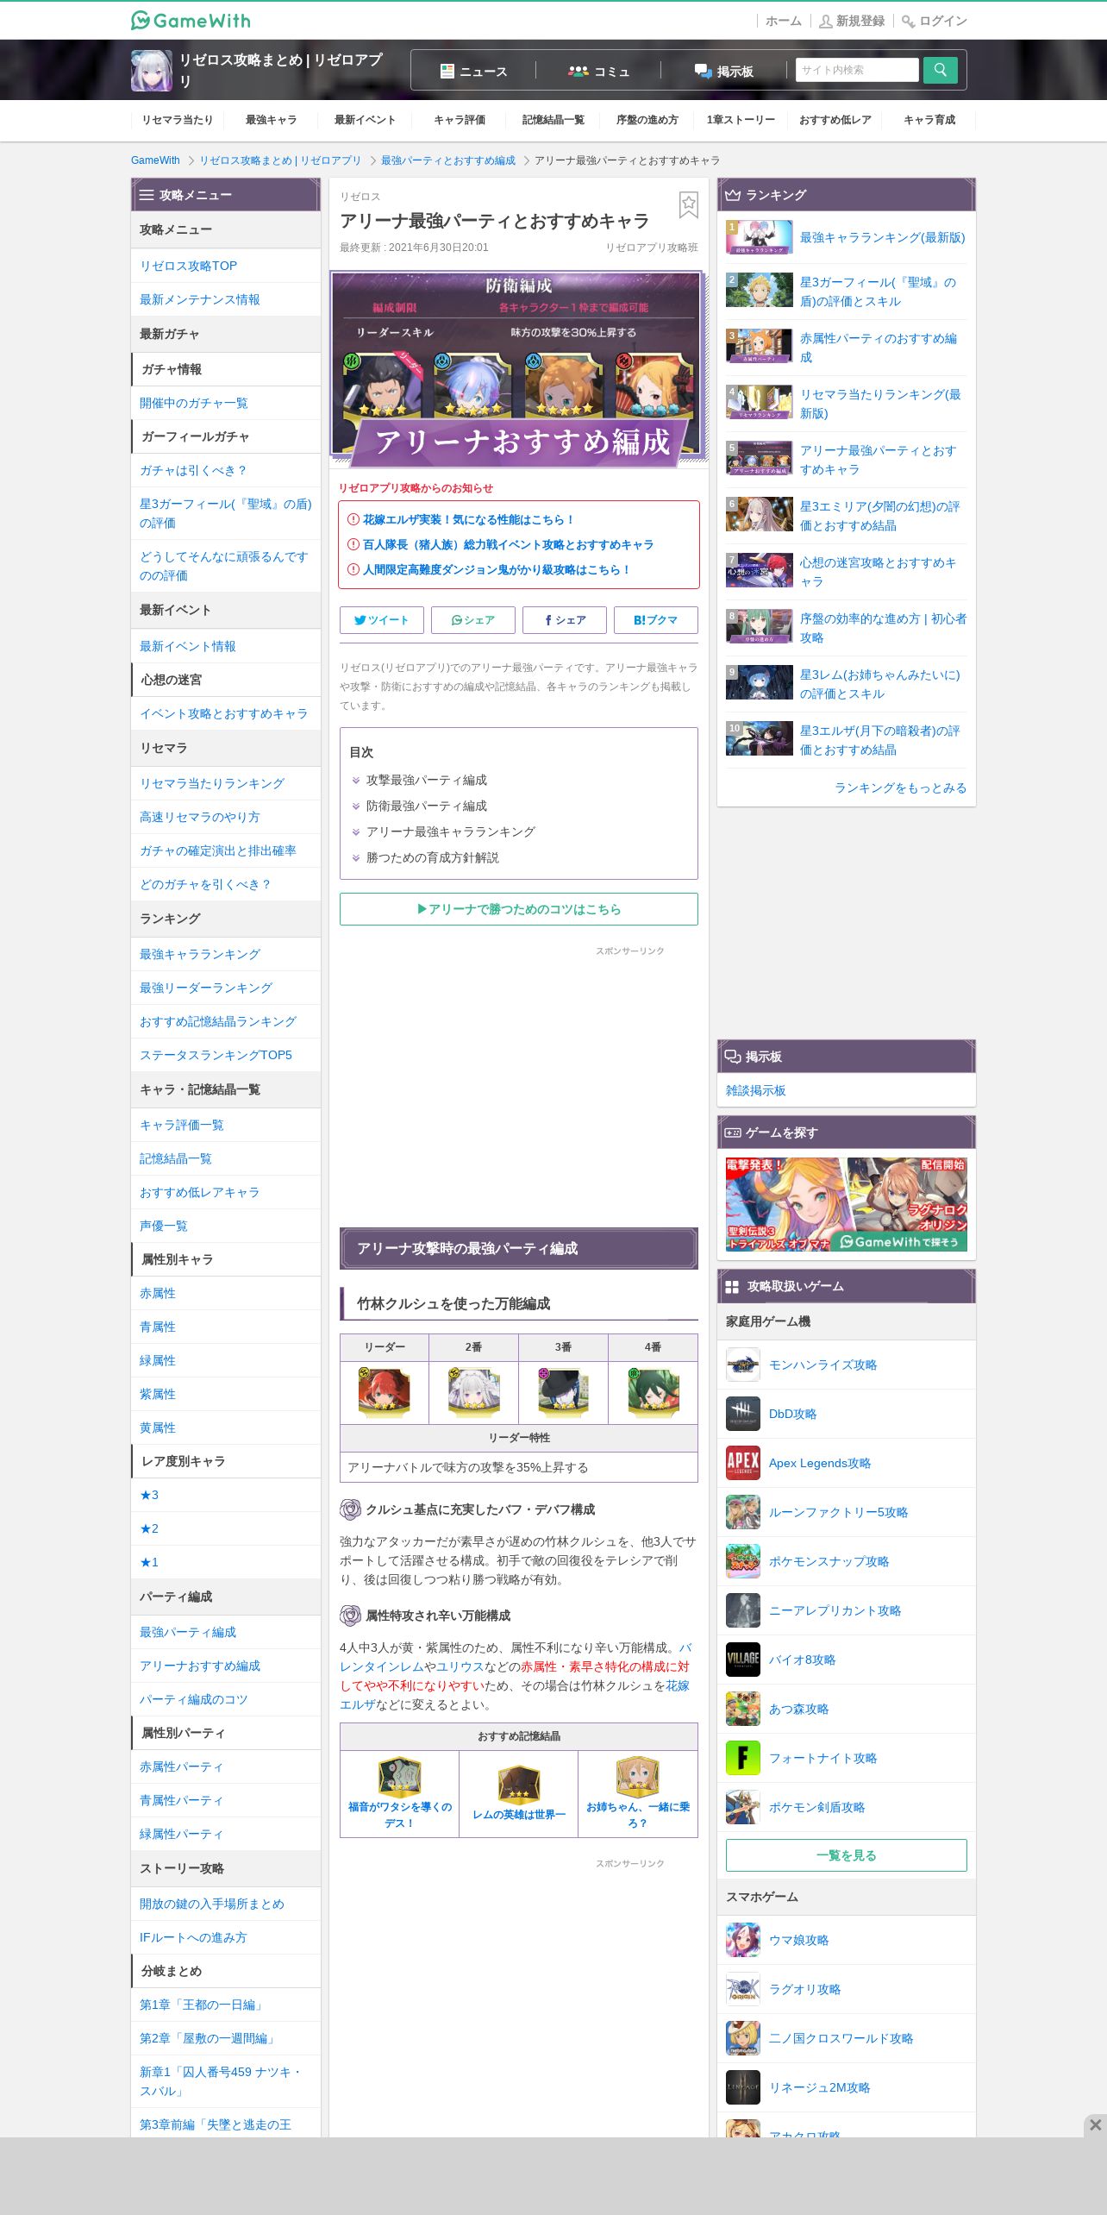
Task: Open the アリーナおすすめ編成 banner image
Action: point(519,367)
